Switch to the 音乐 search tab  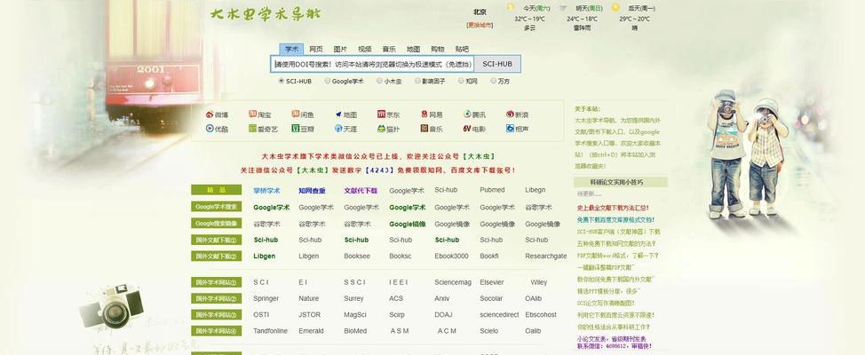point(389,49)
